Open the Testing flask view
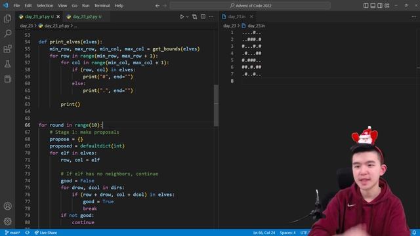The image size is (420, 236). [7, 64]
